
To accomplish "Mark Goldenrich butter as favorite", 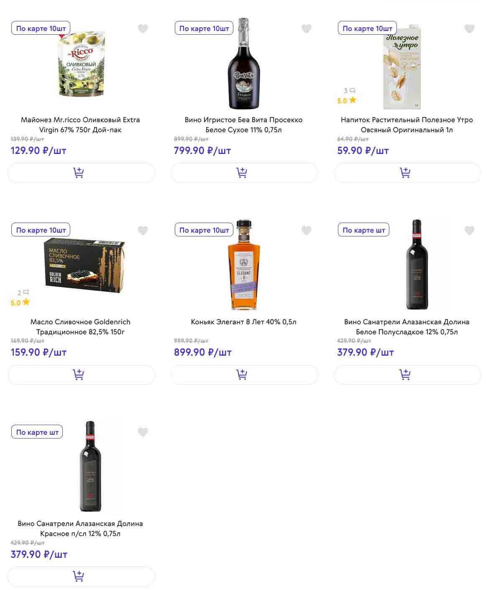I will point(143,231).
